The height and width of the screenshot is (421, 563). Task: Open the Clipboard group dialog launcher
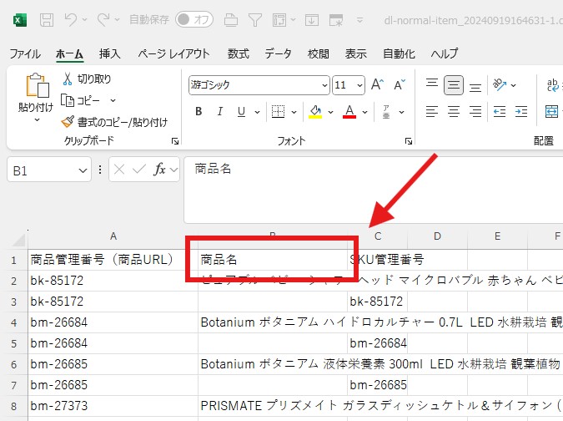click(175, 141)
